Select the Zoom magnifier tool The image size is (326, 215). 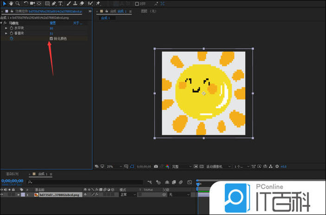tap(17, 3)
